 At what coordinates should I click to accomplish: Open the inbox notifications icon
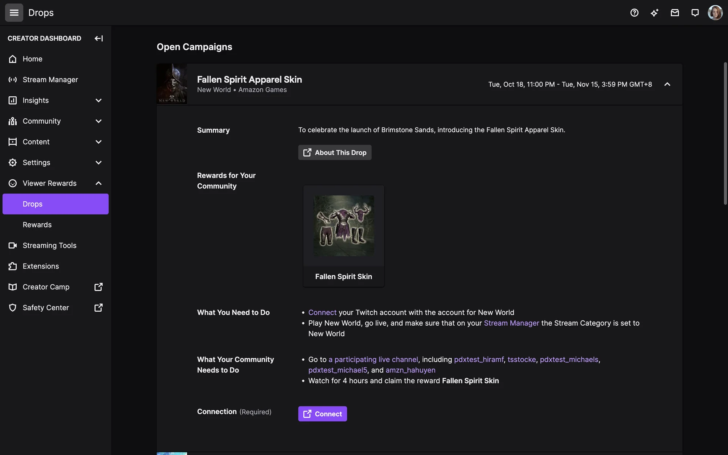[675, 13]
